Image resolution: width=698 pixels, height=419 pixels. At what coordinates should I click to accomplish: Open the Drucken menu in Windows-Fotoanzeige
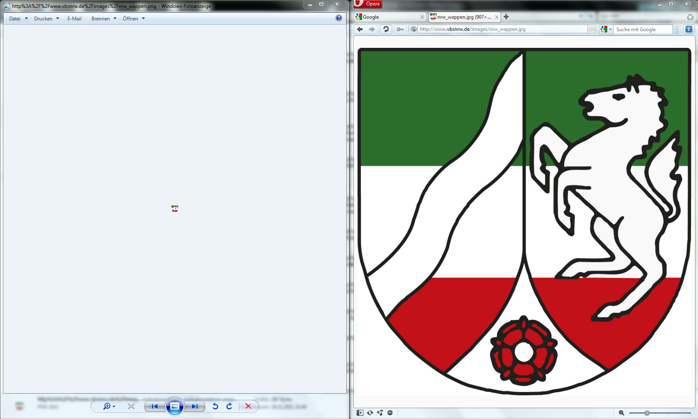tap(47, 19)
